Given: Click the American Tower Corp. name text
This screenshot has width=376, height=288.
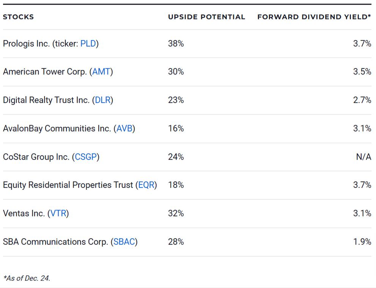Looking at the screenshot, I should click(x=45, y=72).
